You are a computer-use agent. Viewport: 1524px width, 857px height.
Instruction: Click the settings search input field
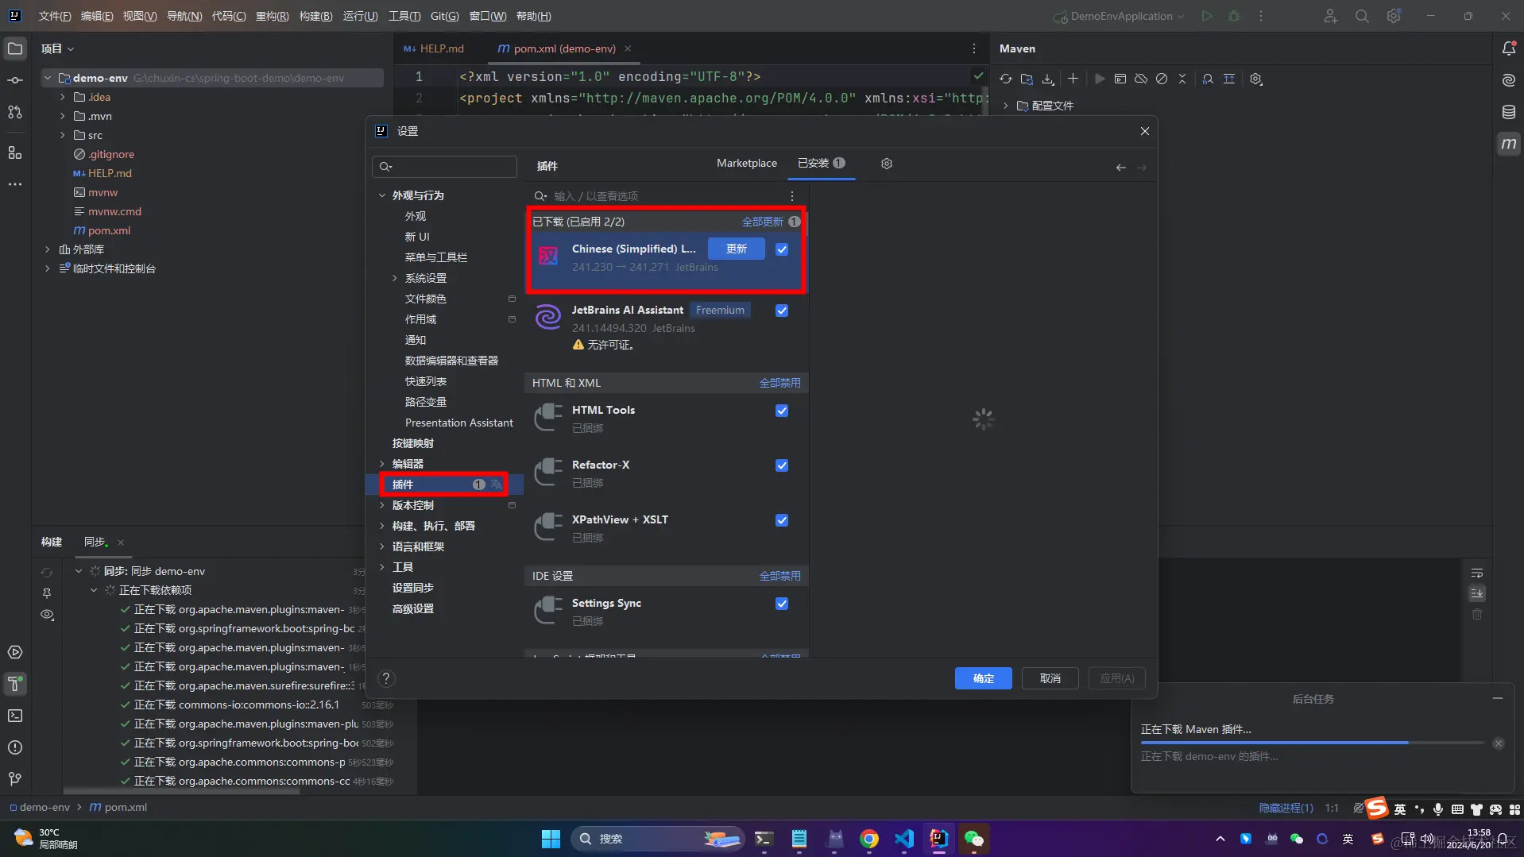(x=444, y=166)
